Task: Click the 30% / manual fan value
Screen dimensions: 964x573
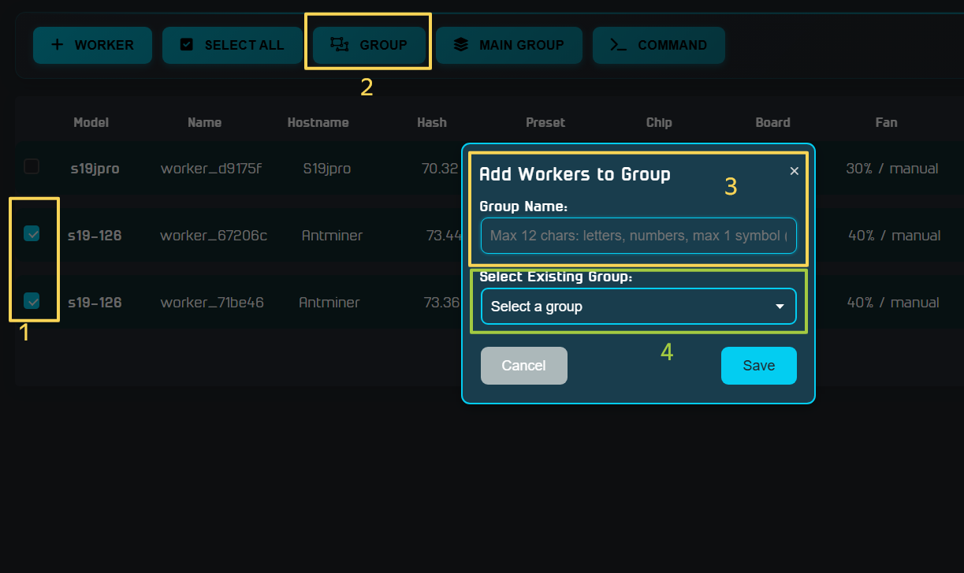Action: pyautogui.click(x=892, y=169)
